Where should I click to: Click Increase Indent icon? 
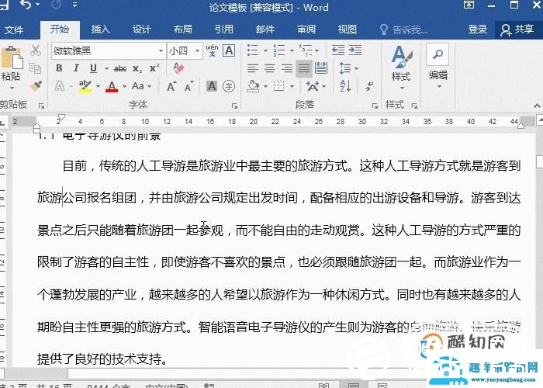point(355,50)
